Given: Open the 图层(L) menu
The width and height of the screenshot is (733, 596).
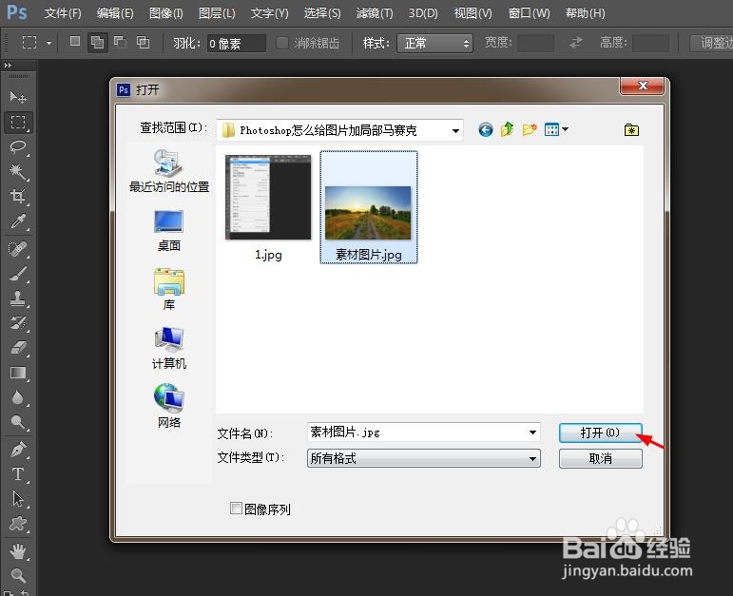Looking at the screenshot, I should pyautogui.click(x=217, y=13).
